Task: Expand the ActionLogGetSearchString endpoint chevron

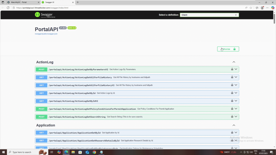Action: click(x=236, y=117)
